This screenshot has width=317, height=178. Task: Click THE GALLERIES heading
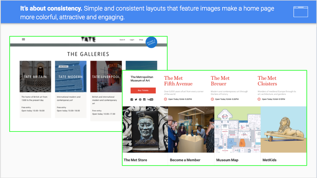[x=88, y=54]
